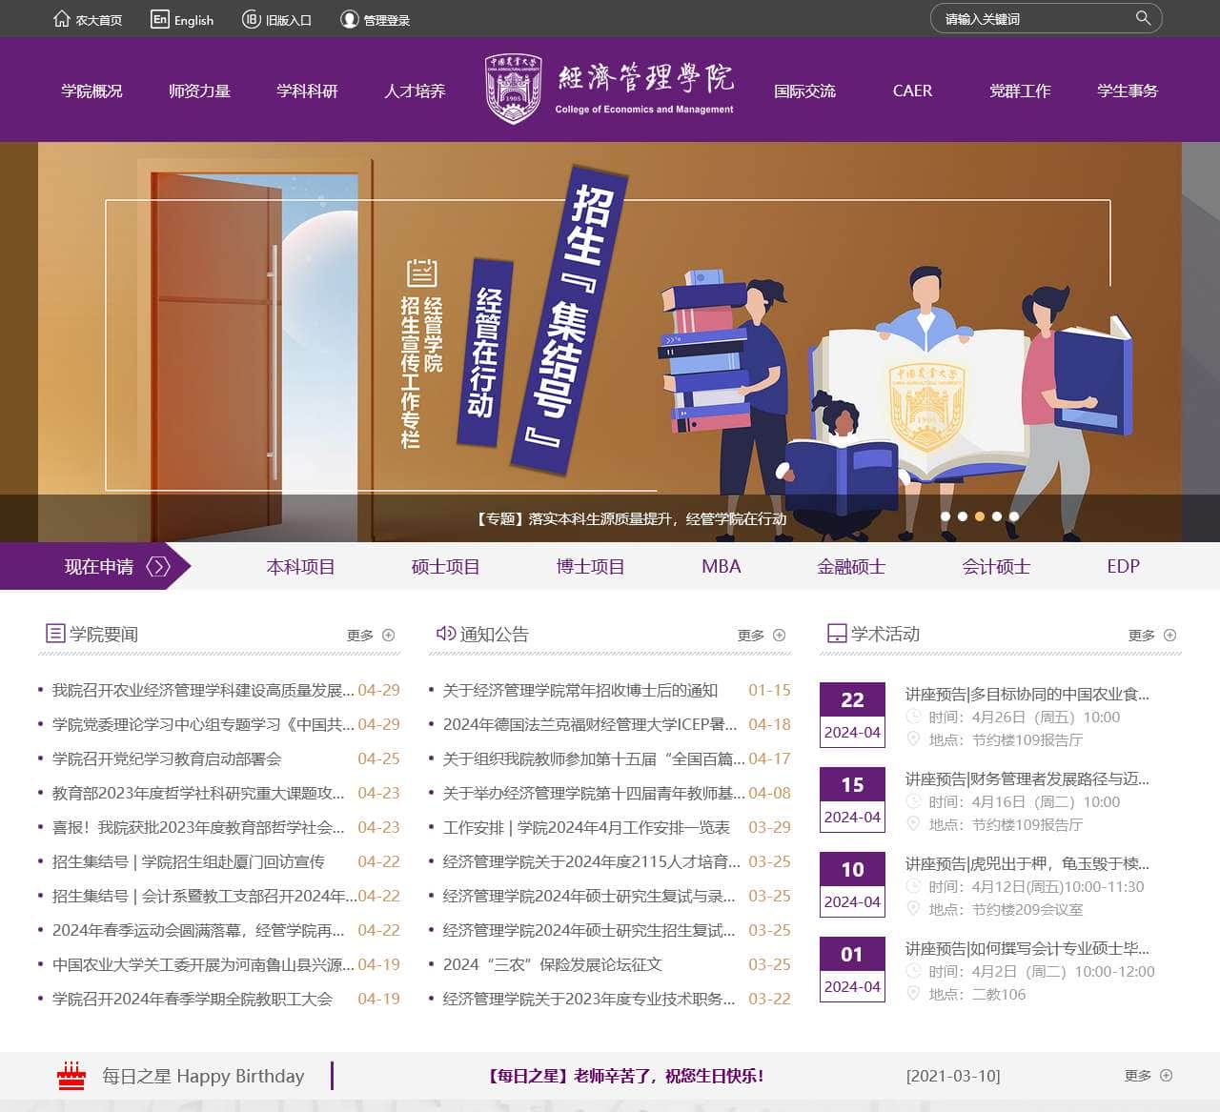
Task: Open lecture 讲座预告|多目标协同的中国农业食...
Action: click(1027, 695)
